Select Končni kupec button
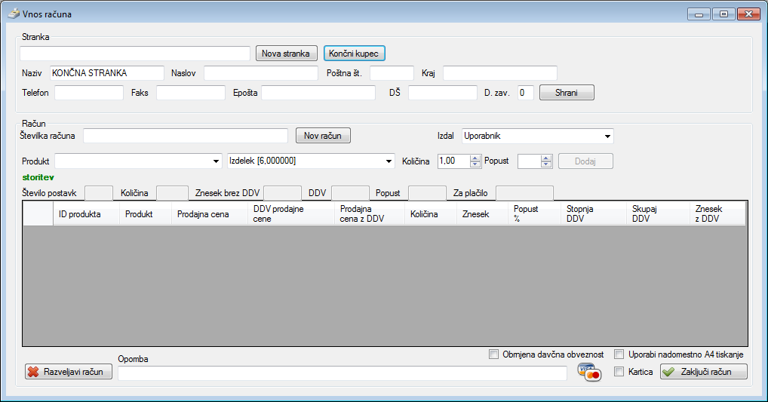Image resolution: width=768 pixels, height=402 pixels. coord(355,54)
